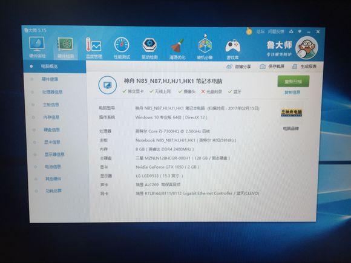Open 硬件体检 hardware checkup icon
351x263 pixels.
37,47
